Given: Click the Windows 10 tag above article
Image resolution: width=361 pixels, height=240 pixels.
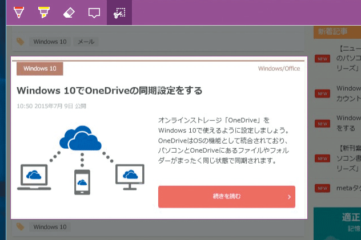Looking at the screenshot, I should 50,42.
